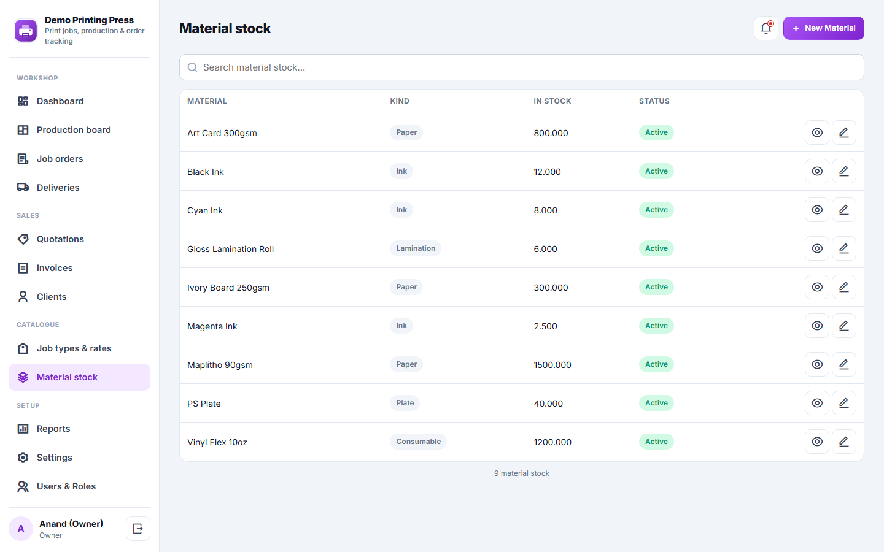Open Job orders in sidebar

(x=79, y=159)
